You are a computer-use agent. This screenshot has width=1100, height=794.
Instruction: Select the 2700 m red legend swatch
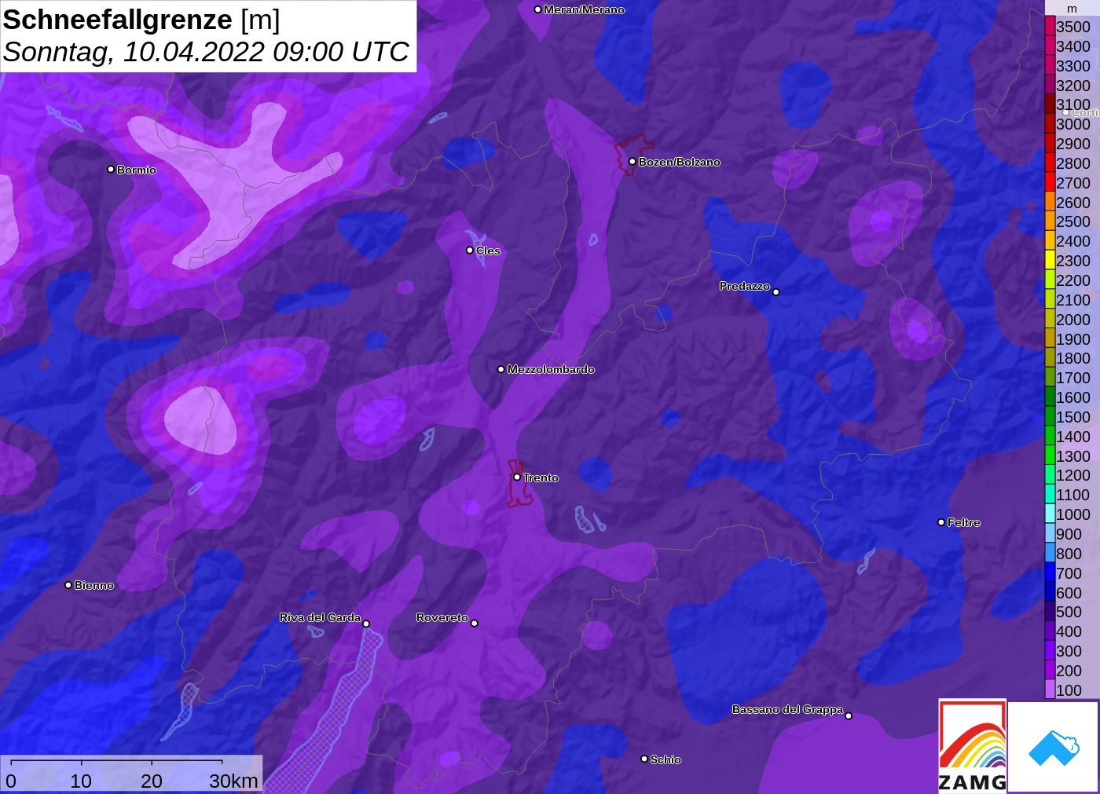1050,182
